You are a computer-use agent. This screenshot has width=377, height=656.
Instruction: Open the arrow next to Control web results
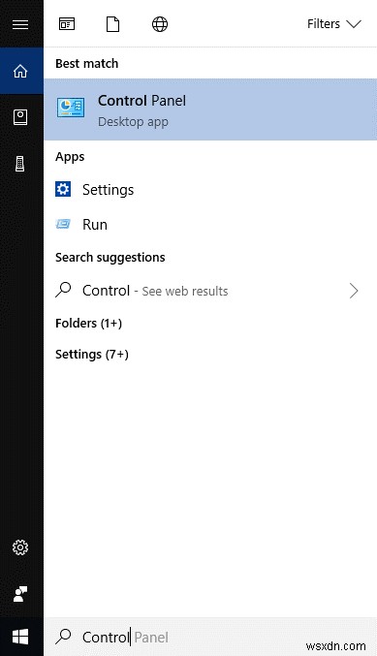354,291
